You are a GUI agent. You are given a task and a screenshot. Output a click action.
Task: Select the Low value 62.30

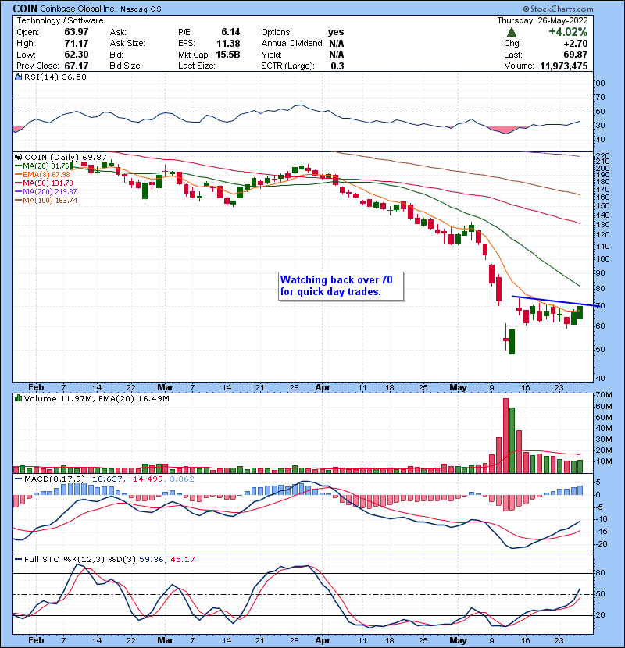pyautogui.click(x=77, y=55)
